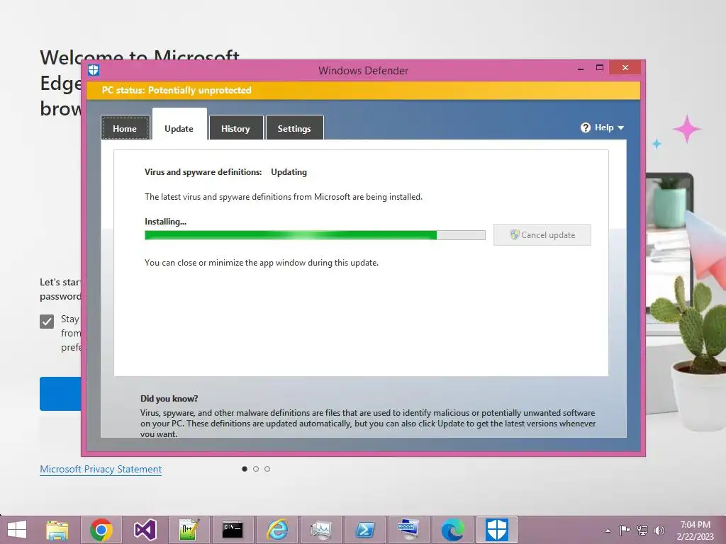Open the History tab

tap(235, 128)
